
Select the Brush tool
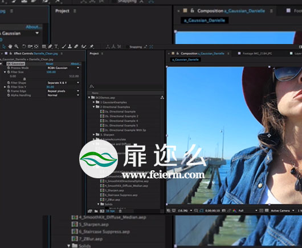pyautogui.click(x=64, y=46)
